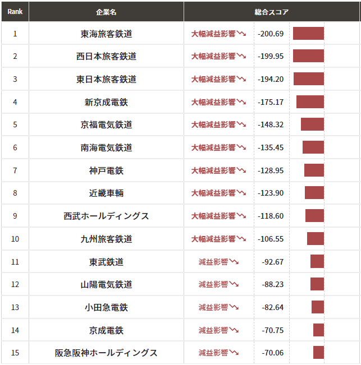Click the score bar for 山陽電気鉄道

point(317,284)
